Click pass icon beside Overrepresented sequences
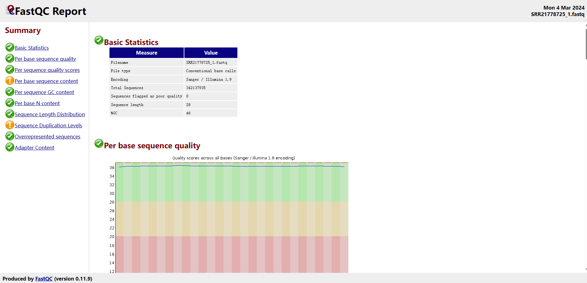Viewport: 587px width, 283px height. (x=10, y=136)
